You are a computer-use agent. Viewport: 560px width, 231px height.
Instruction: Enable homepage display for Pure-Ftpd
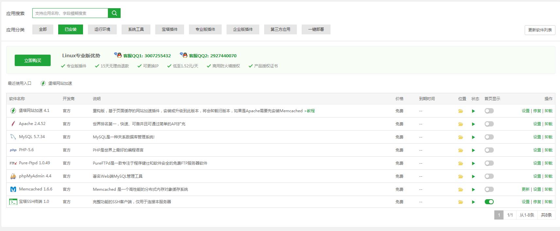489,163
